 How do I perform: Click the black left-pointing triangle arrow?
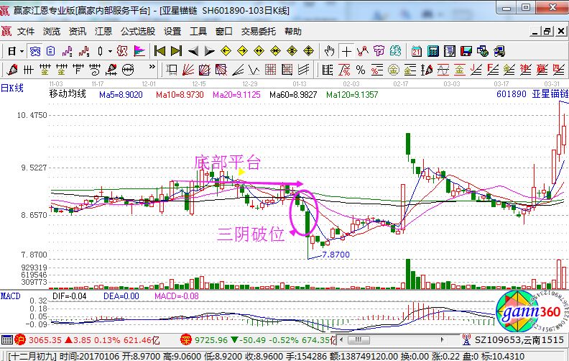coord(193,51)
